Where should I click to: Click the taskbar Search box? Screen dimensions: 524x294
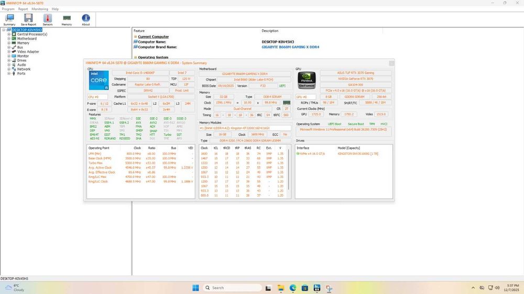coord(232,288)
